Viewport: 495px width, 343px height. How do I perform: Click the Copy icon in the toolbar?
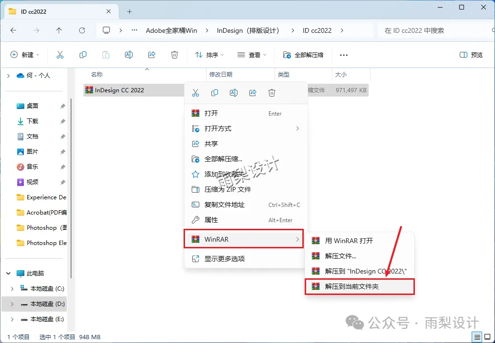(82, 55)
